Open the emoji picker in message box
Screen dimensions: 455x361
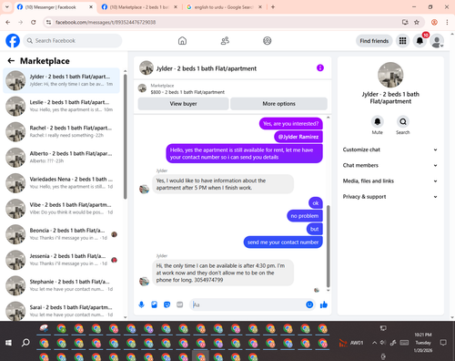pyautogui.click(x=309, y=304)
